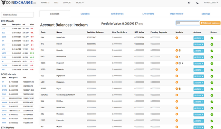Image resolution: width=221 pixels, height=129 pixels.
Task: Toggle hide zero balances button
Action: click(x=210, y=23)
